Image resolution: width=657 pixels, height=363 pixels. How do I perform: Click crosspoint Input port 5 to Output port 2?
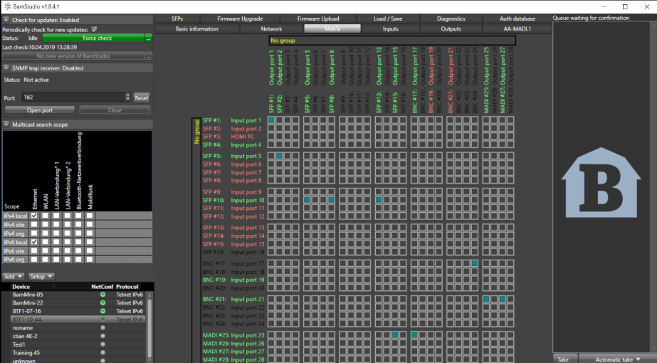pyautogui.click(x=280, y=156)
